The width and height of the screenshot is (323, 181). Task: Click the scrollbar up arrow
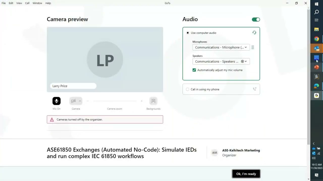[308, 8]
